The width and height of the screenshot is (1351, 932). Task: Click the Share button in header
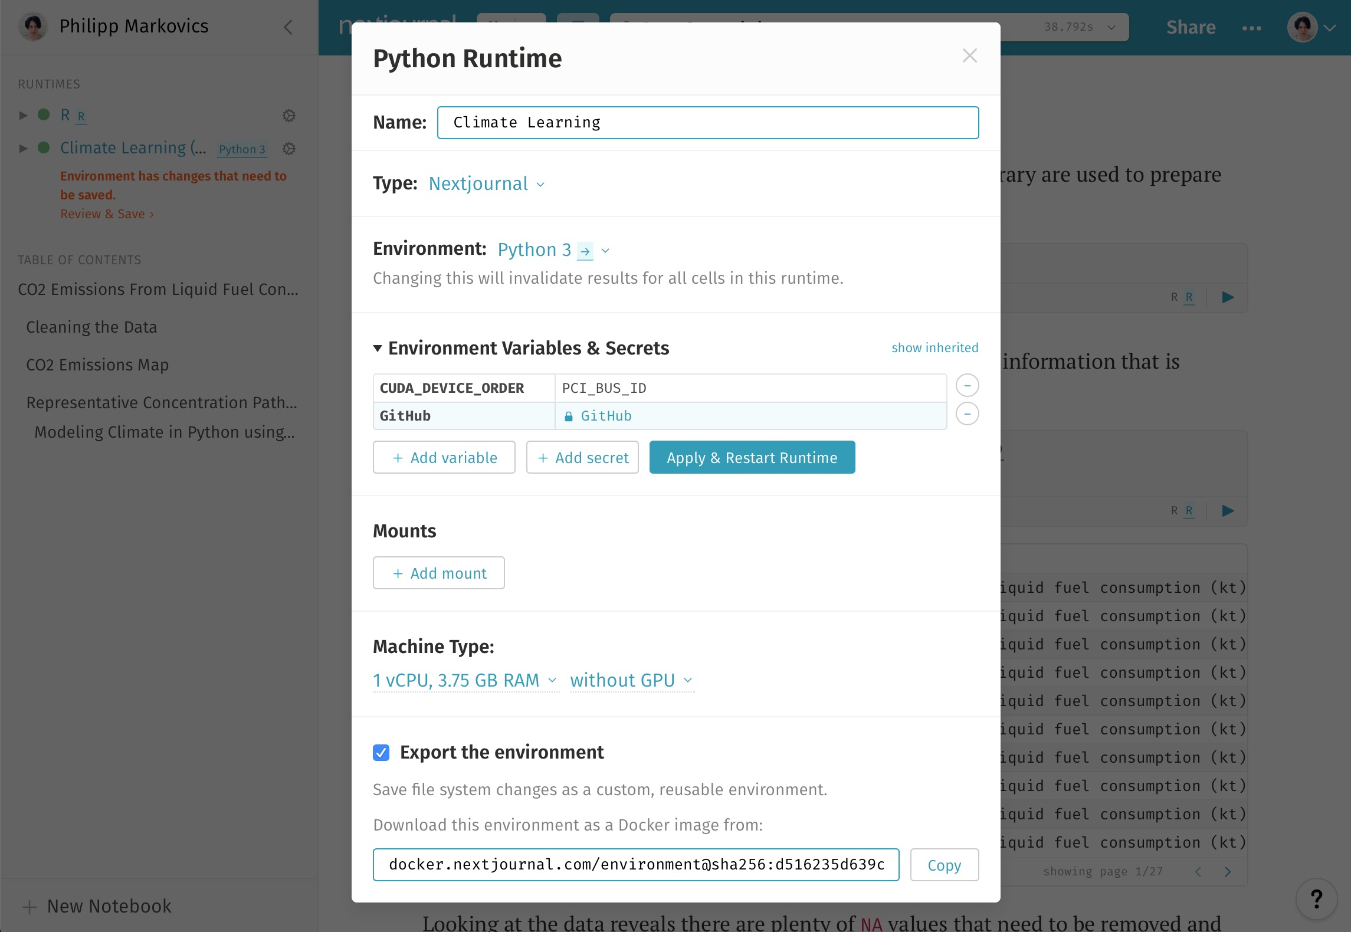tap(1191, 28)
